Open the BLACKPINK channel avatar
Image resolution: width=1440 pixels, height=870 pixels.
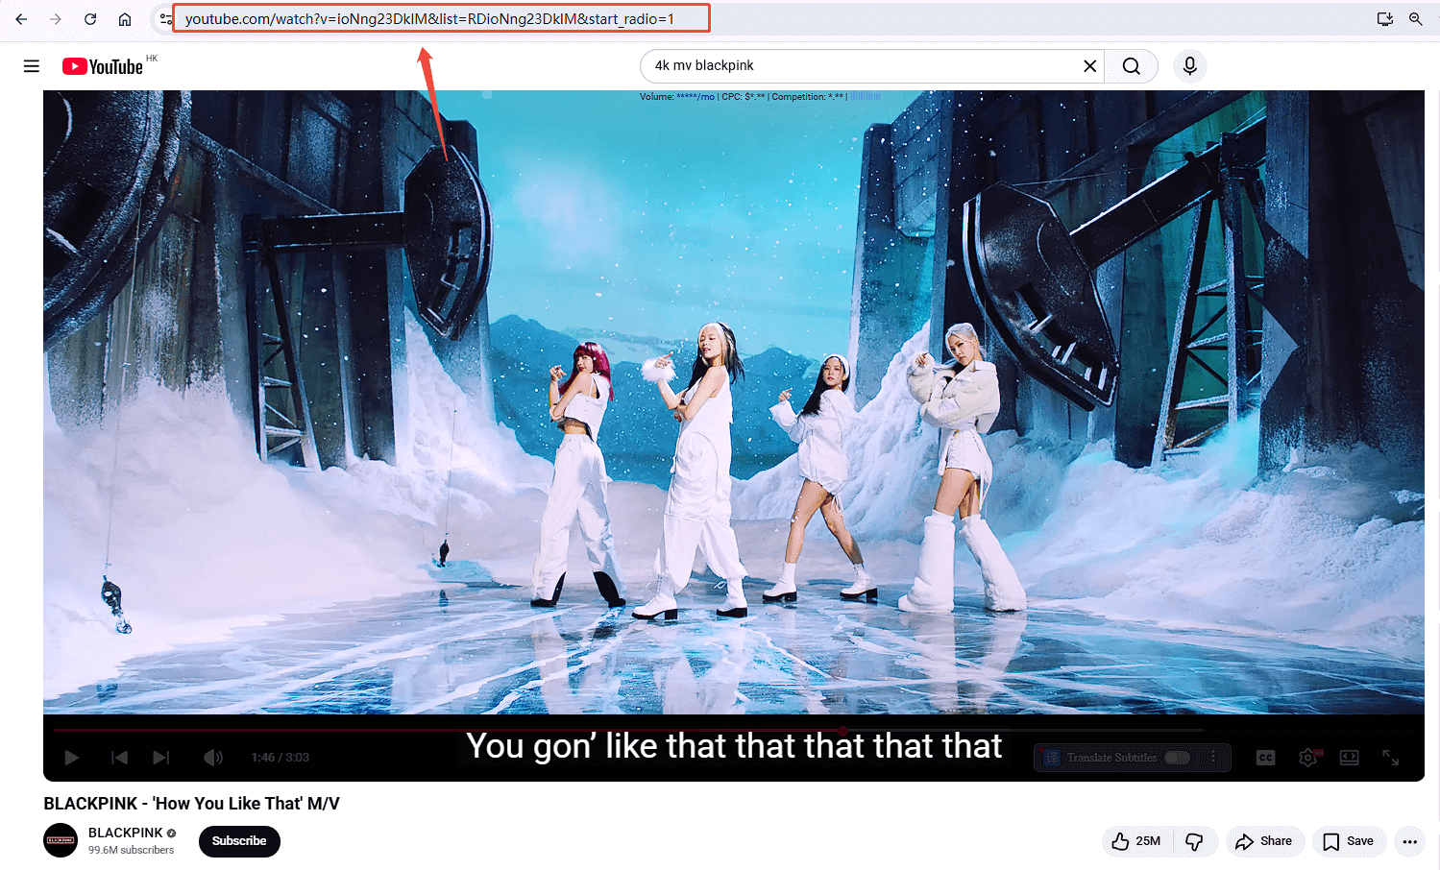tap(61, 840)
